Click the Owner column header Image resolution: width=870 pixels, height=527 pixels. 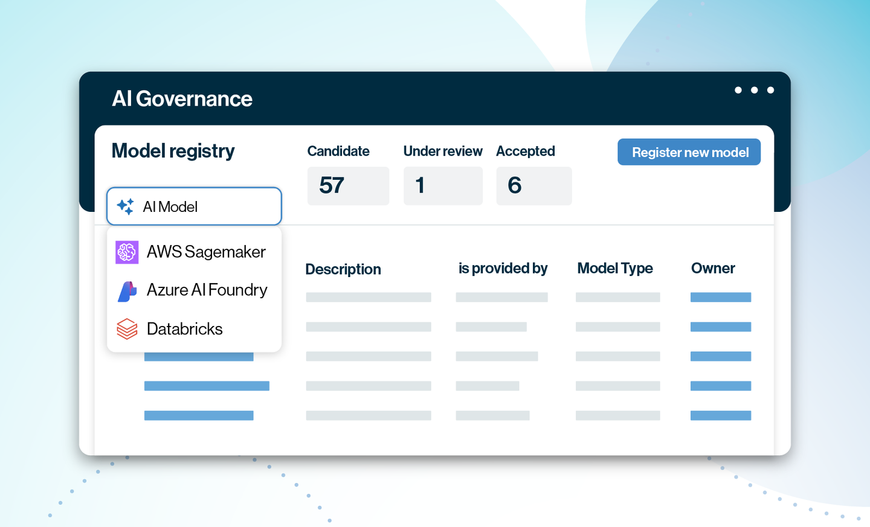click(713, 269)
